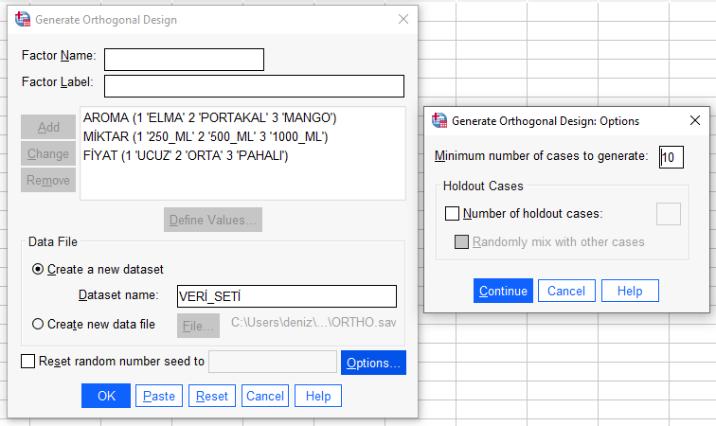Click the Factor Name text field

tap(184, 60)
